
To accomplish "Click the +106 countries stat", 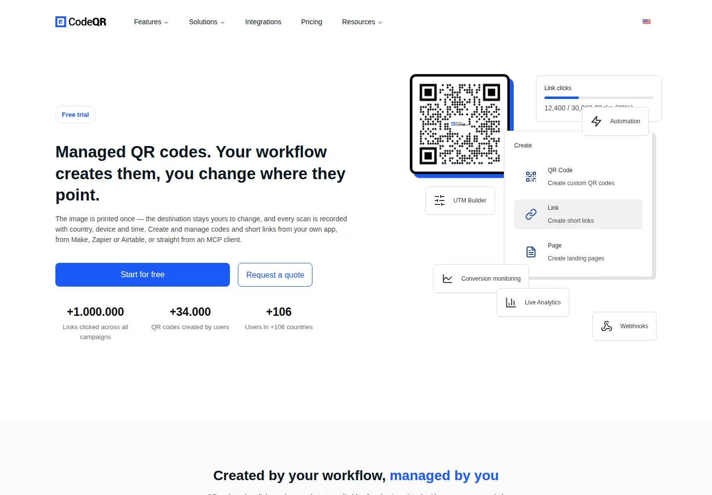I will (x=279, y=318).
